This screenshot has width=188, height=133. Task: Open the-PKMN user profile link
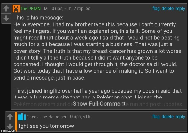coord(31,9)
